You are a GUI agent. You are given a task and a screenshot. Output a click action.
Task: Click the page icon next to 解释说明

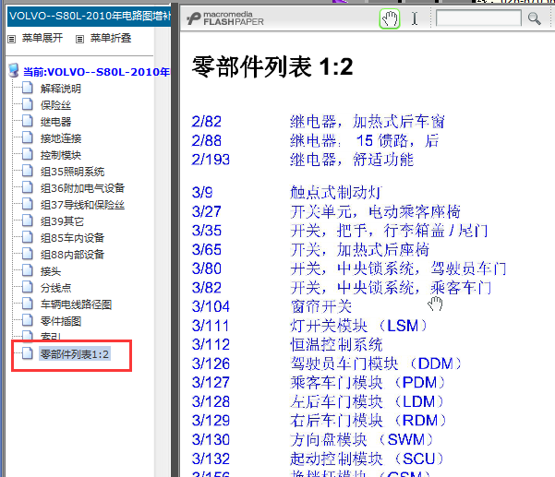pyautogui.click(x=28, y=88)
